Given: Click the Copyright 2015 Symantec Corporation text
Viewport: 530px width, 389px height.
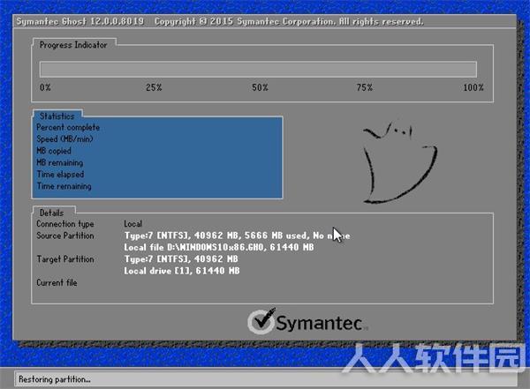Looking at the screenshot, I should (x=289, y=21).
